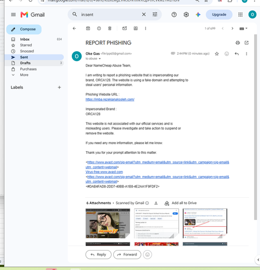
Task: Open the first attachment thumbnail with glasses
Action: point(108,224)
